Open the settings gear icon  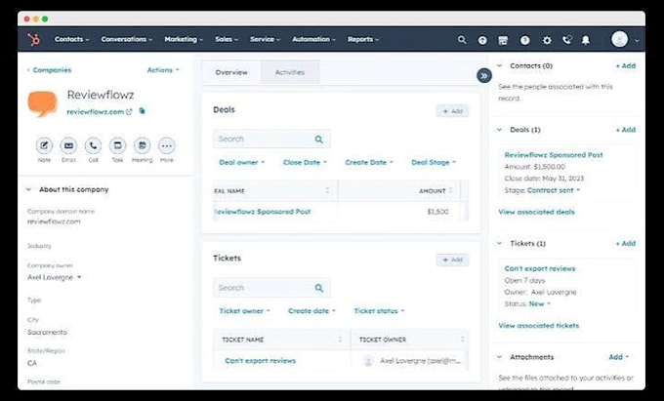coord(547,40)
